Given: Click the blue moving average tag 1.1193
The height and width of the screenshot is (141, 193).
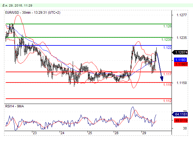Looking at the screenshot, I should [180, 60].
